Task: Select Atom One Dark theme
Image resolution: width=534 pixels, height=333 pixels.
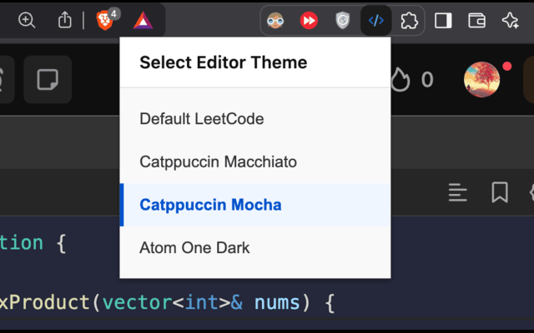Action: click(x=255, y=248)
